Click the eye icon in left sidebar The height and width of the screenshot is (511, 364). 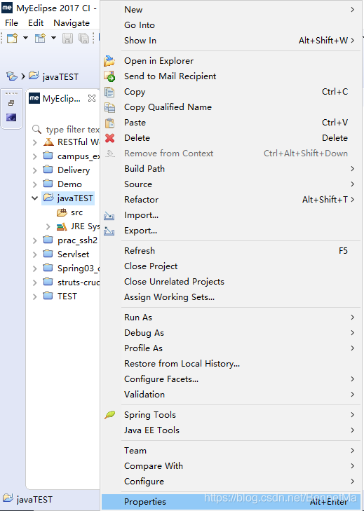tap(11, 117)
